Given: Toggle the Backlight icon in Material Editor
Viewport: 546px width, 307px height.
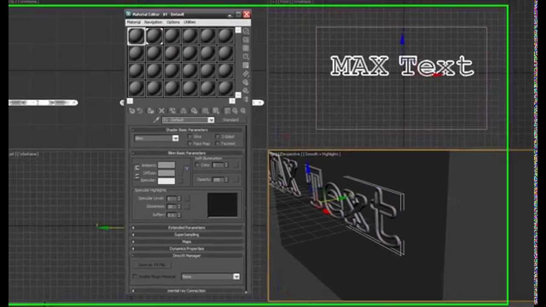Looking at the screenshot, I should 246,40.
